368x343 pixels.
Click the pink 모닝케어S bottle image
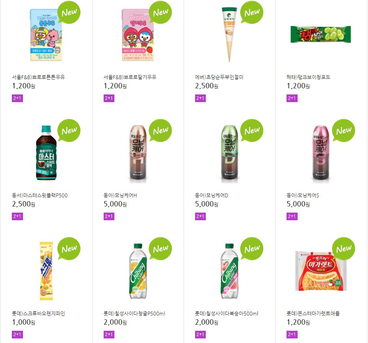click(x=321, y=154)
